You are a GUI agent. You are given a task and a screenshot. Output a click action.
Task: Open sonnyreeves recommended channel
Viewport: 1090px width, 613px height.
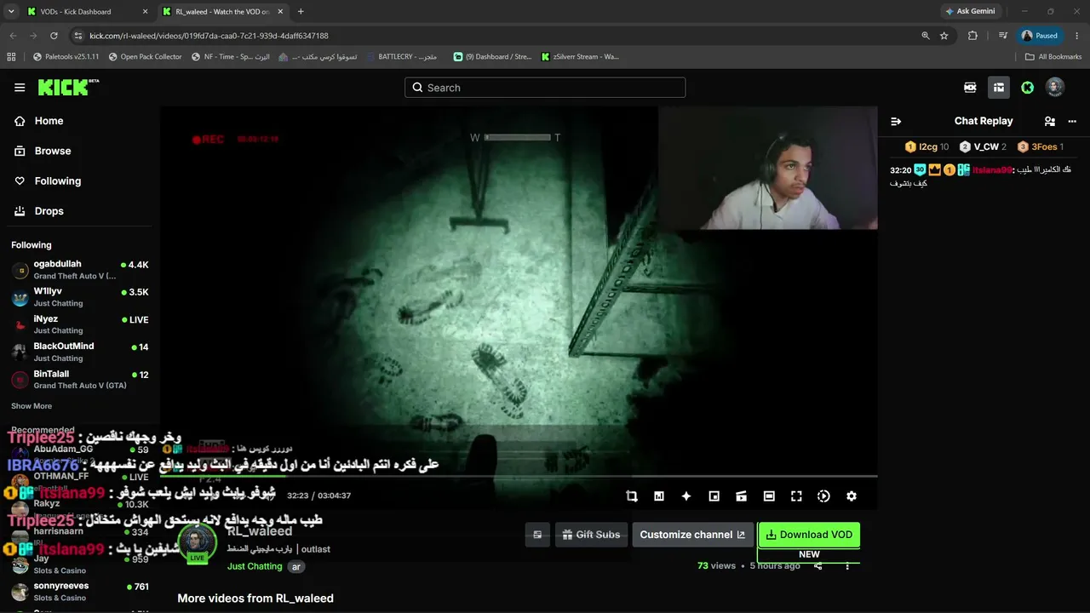click(80, 591)
